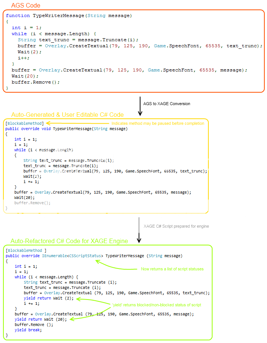This screenshot has width=267, height=343.
Task: Click "Wait(2);" in the AGS Code box
Action: 29,52
